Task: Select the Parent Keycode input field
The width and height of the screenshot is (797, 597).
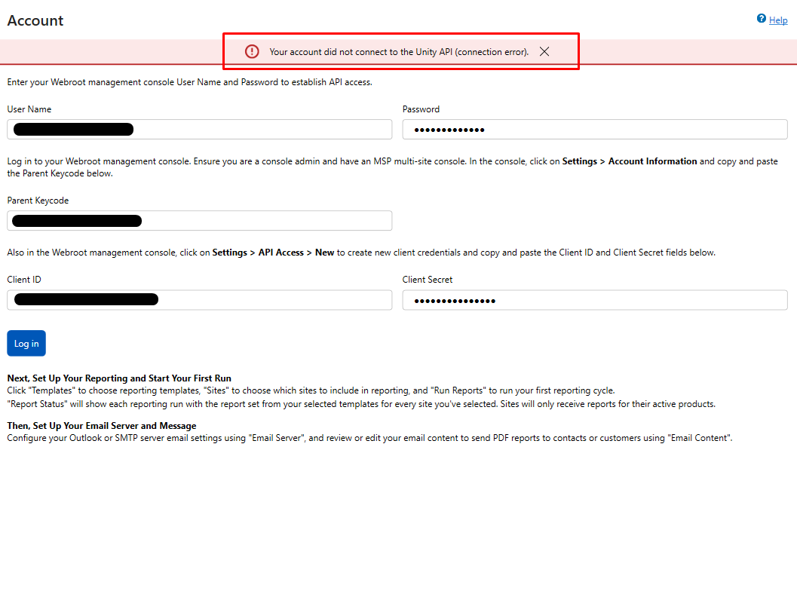Action: coord(199,221)
